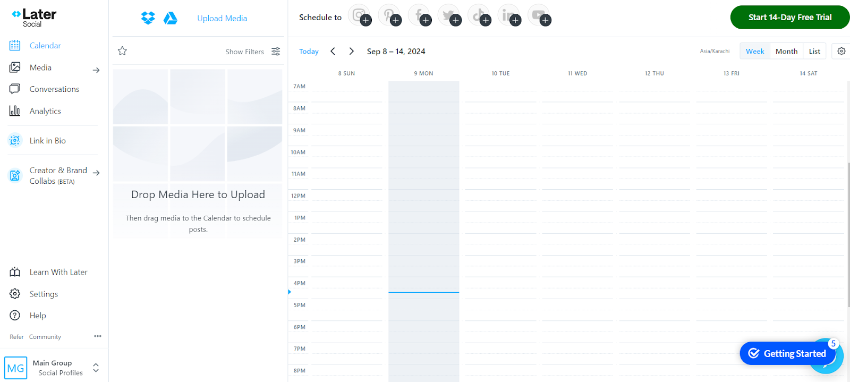Expand Creator & Brand Collabs arrow
Viewport: 850px width, 382px height.
click(96, 173)
